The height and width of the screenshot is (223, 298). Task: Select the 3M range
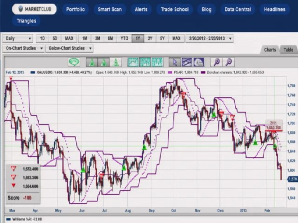[x=97, y=38]
